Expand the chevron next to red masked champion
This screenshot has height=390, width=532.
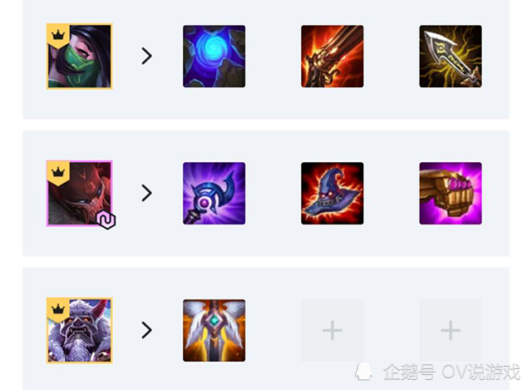(x=146, y=193)
